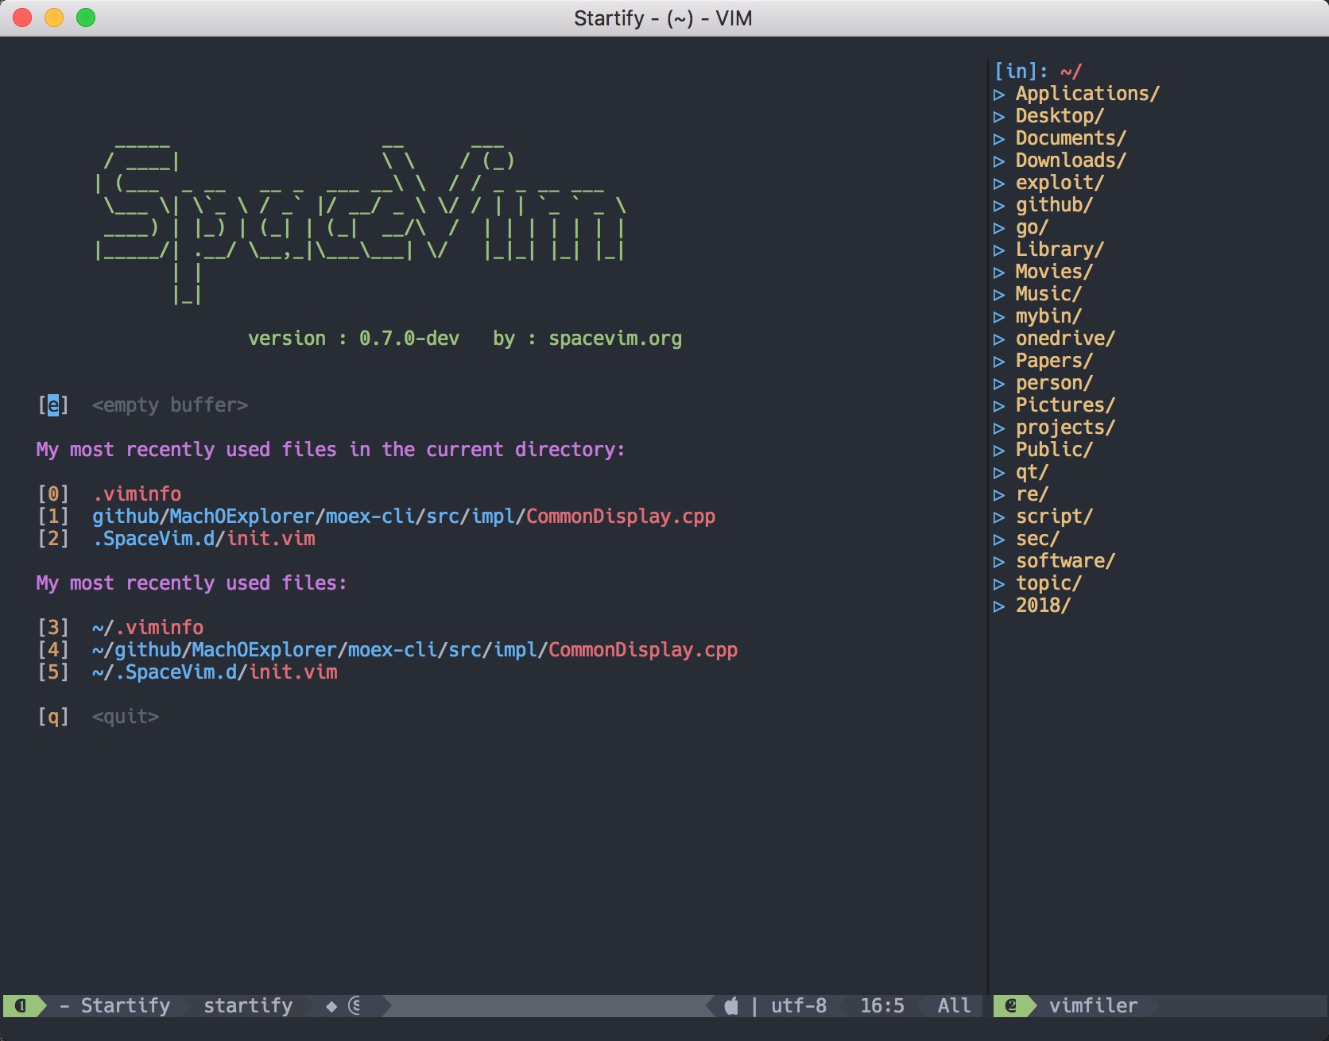Expand the Downloads folder triangle
This screenshot has width=1329, height=1041.
[x=999, y=161]
